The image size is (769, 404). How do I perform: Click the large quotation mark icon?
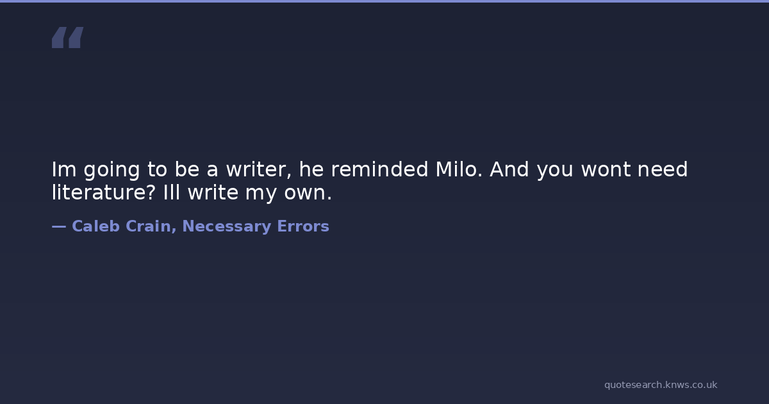(x=67, y=38)
